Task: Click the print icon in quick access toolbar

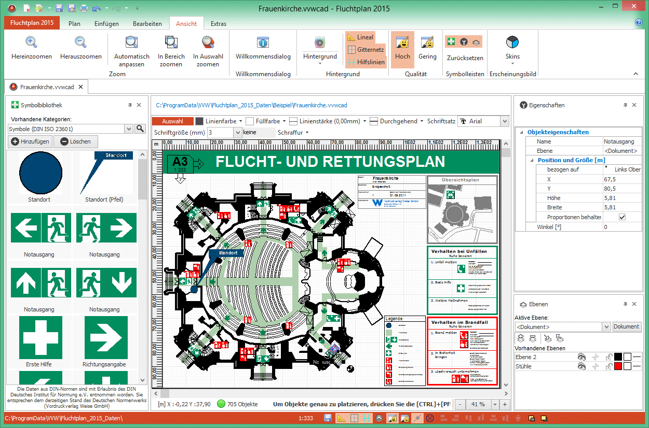Action: pyautogui.click(x=84, y=8)
